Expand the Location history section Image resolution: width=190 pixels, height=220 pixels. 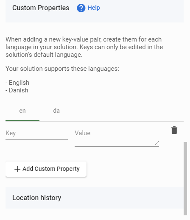click(95, 198)
